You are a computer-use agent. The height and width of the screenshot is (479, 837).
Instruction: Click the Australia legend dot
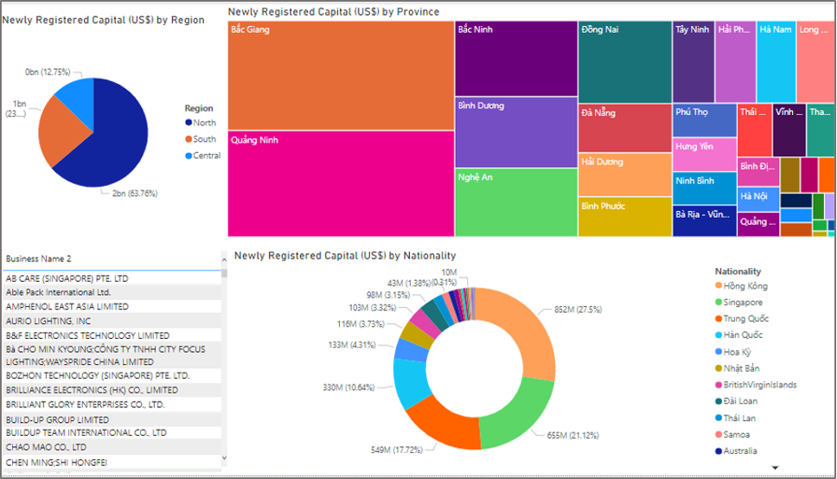click(719, 450)
